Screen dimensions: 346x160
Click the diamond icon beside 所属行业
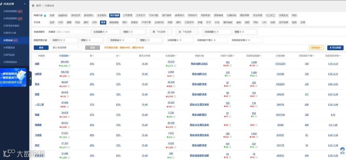(45, 16)
